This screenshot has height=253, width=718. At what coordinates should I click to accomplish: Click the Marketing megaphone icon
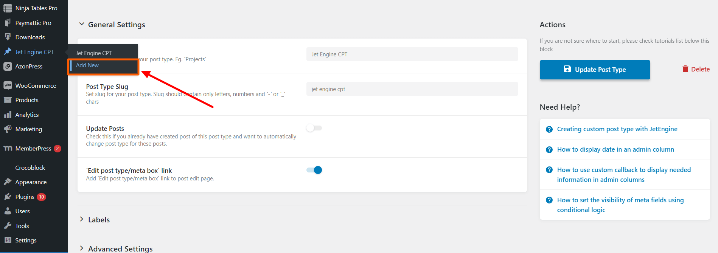tap(8, 129)
